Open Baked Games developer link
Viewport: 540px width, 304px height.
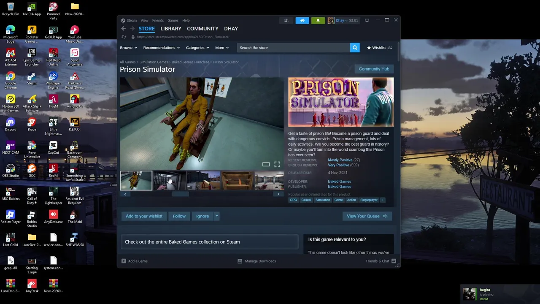pos(340,182)
